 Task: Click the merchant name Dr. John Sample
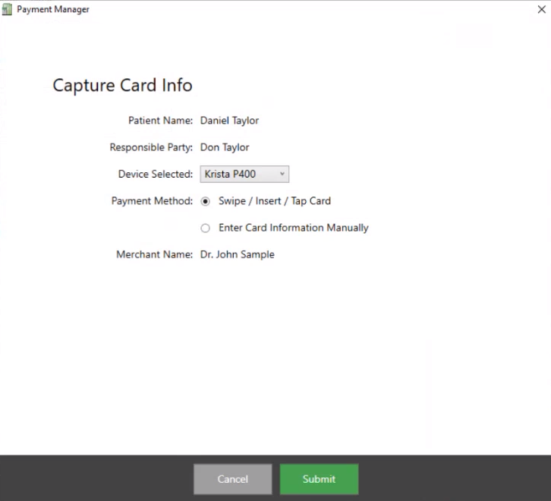(x=237, y=254)
